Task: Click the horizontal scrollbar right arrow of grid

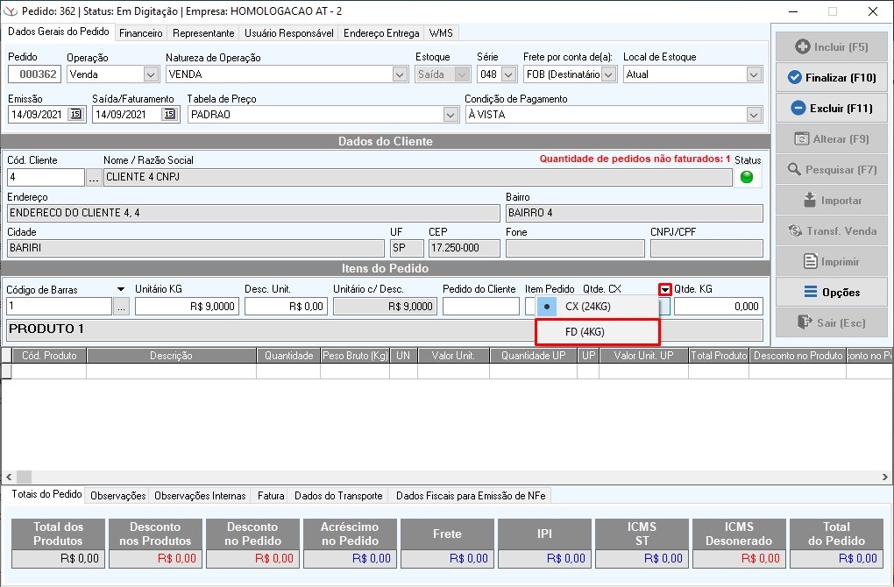Action: click(886, 477)
